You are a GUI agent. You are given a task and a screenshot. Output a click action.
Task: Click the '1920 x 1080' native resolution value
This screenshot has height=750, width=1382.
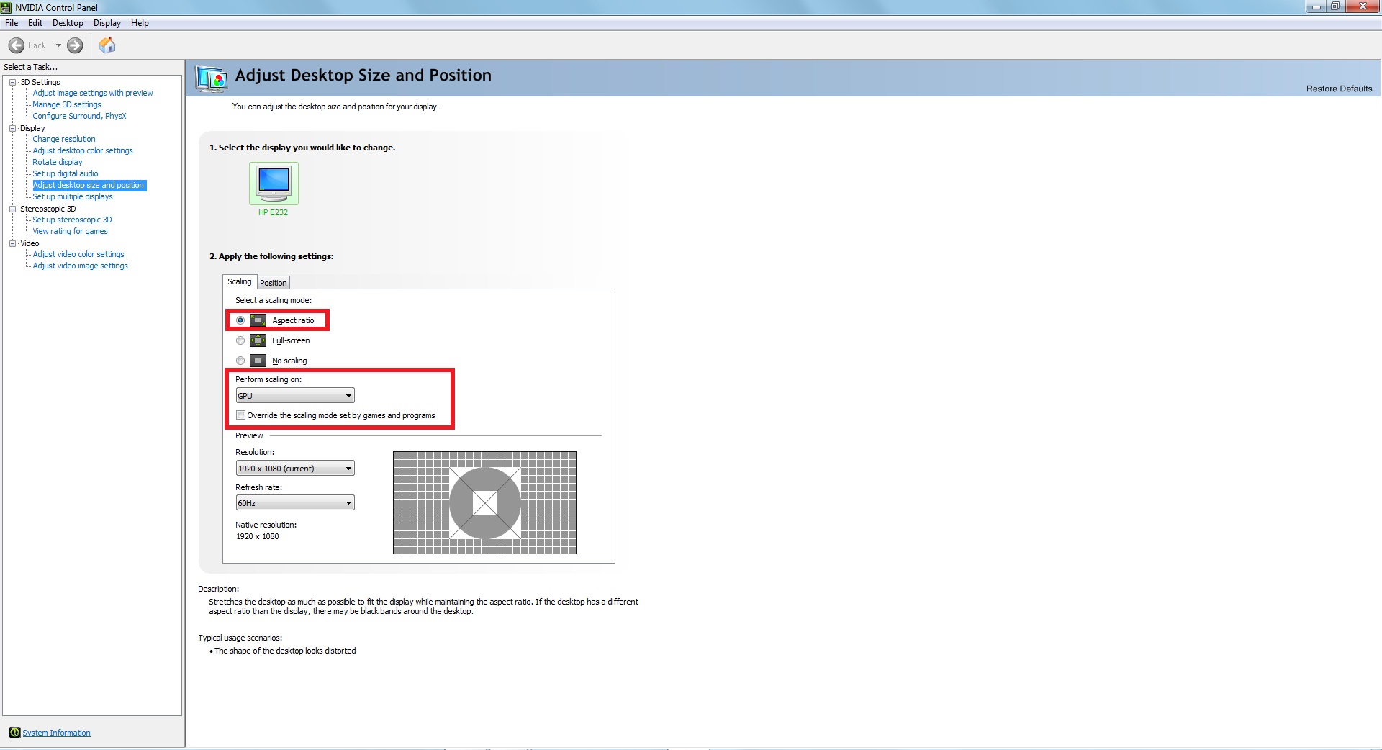point(257,536)
